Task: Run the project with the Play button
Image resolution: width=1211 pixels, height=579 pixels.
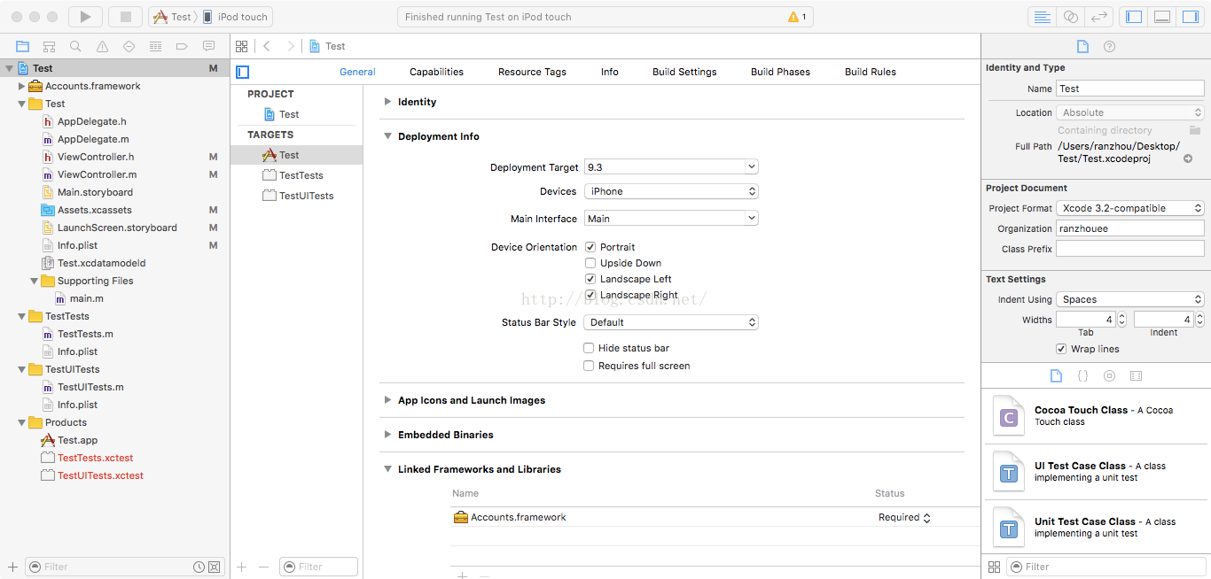Action: (85, 17)
